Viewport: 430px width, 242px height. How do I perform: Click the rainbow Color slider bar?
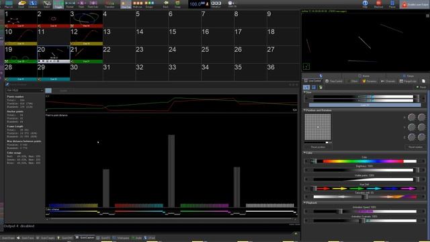(365, 161)
